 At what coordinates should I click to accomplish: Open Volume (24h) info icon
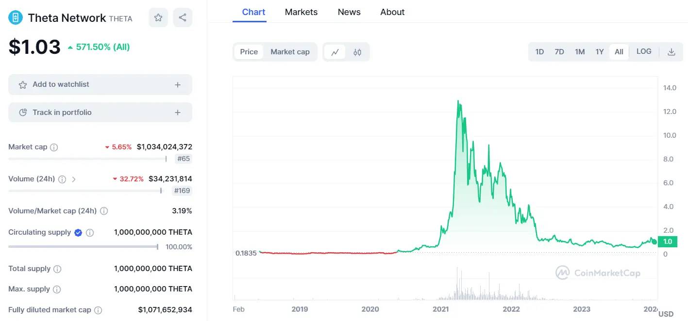[62, 179]
